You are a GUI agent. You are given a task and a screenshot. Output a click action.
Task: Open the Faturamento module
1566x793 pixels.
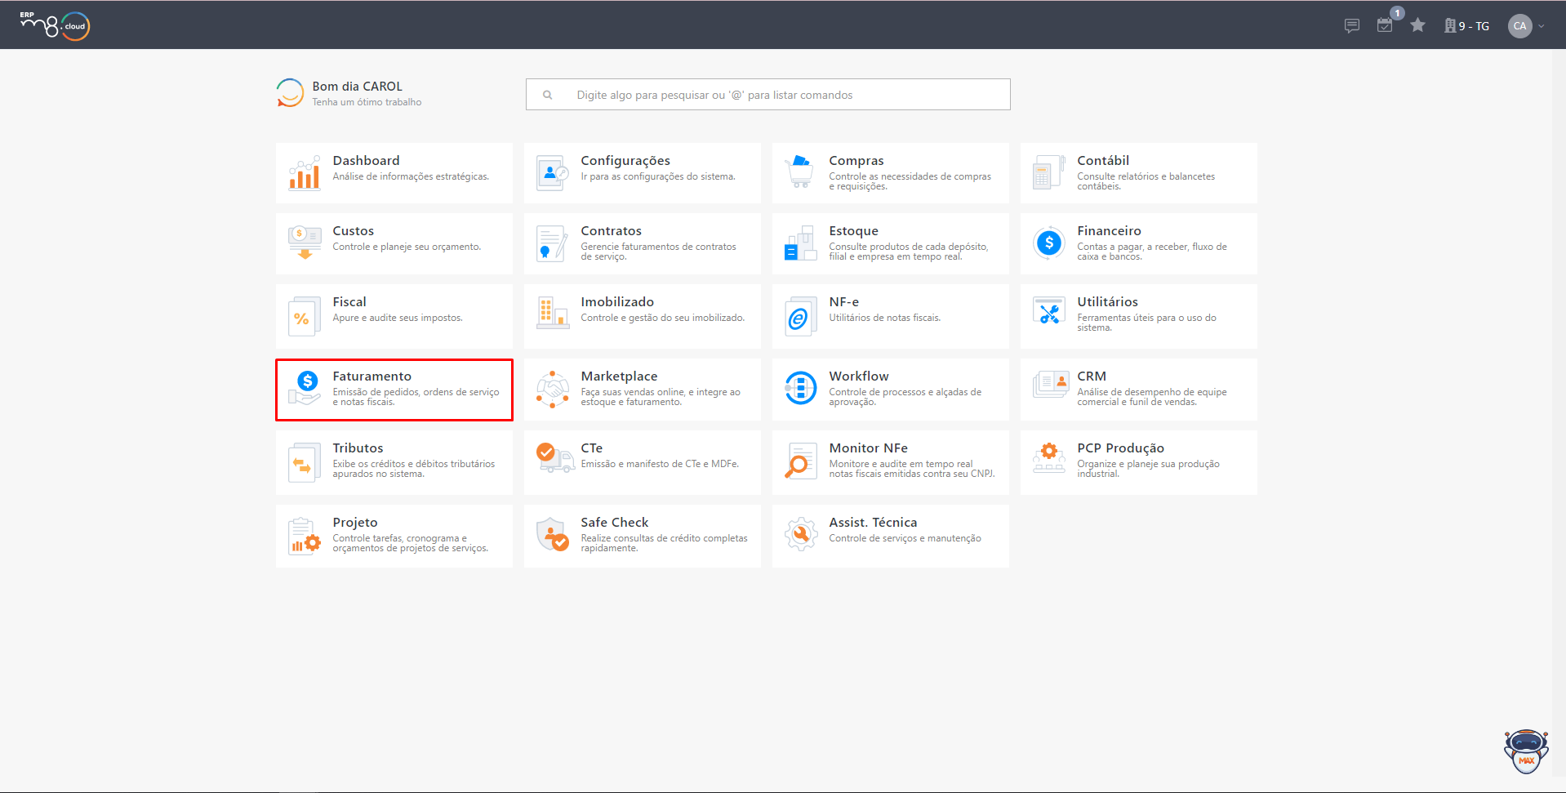coord(394,390)
